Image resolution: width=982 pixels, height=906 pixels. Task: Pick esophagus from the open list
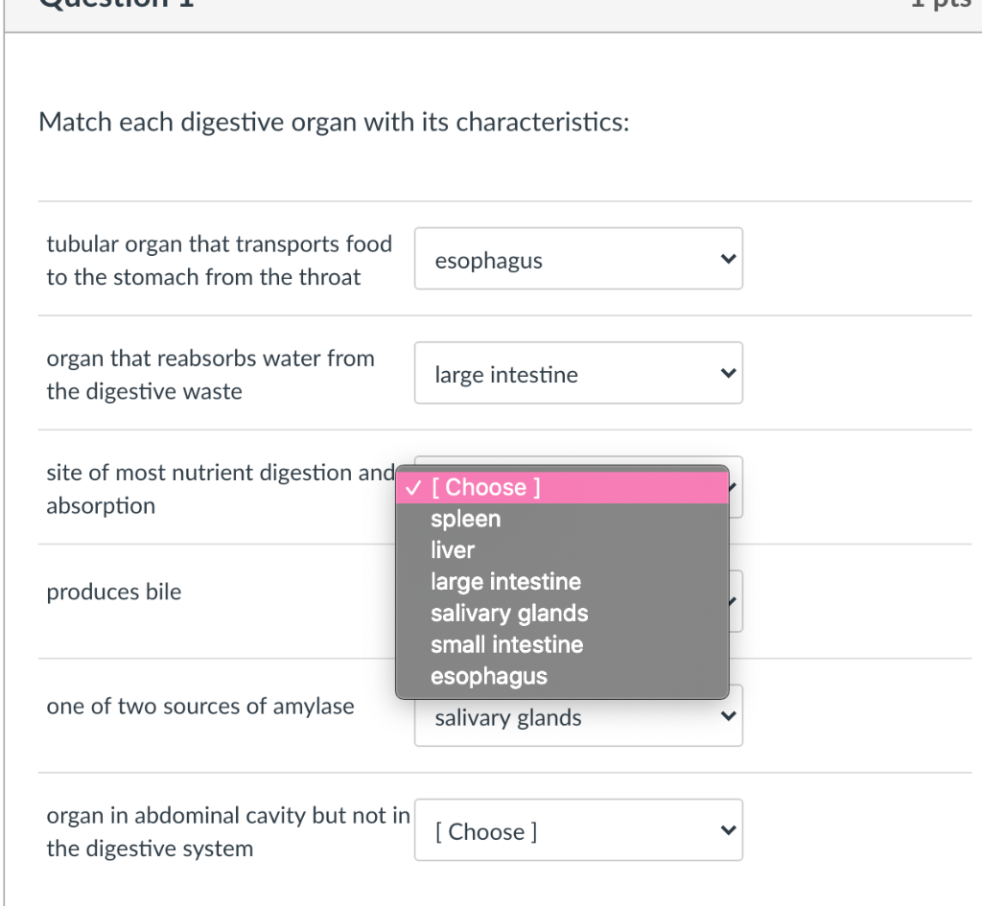(489, 677)
